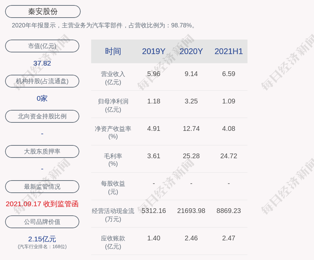Click the 2020年年报显示 summary sentence
The image size is (314, 260).
(x=104, y=25)
